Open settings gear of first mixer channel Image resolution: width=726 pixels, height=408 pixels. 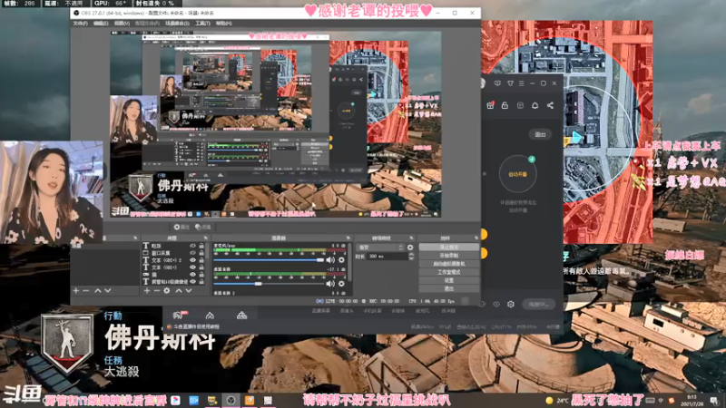pyautogui.click(x=341, y=260)
